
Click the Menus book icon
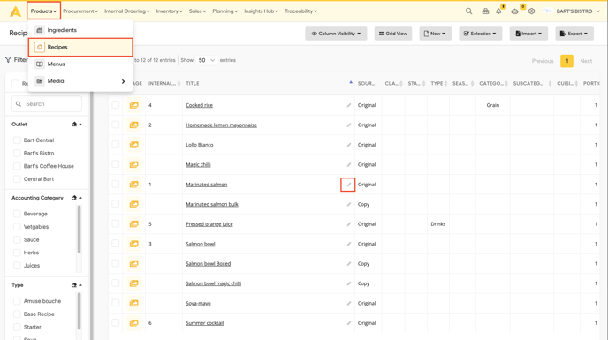pyautogui.click(x=40, y=64)
